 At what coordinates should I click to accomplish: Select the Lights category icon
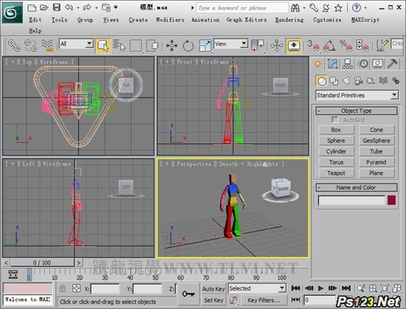[347, 81]
